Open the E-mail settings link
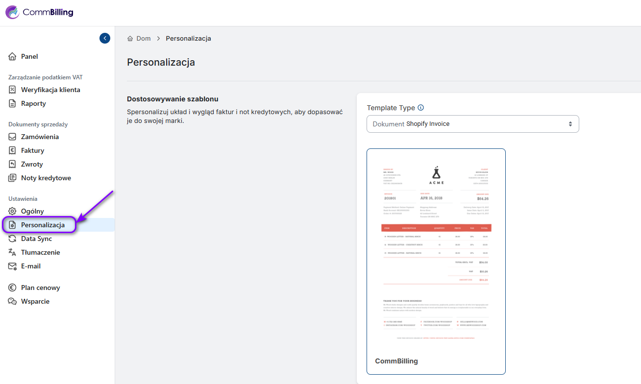 [30, 266]
